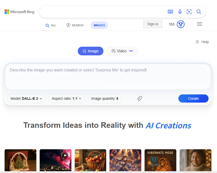Image resolution: width=217 pixels, height=173 pixels.
Task: Sign in to your account
Action: (x=153, y=24)
